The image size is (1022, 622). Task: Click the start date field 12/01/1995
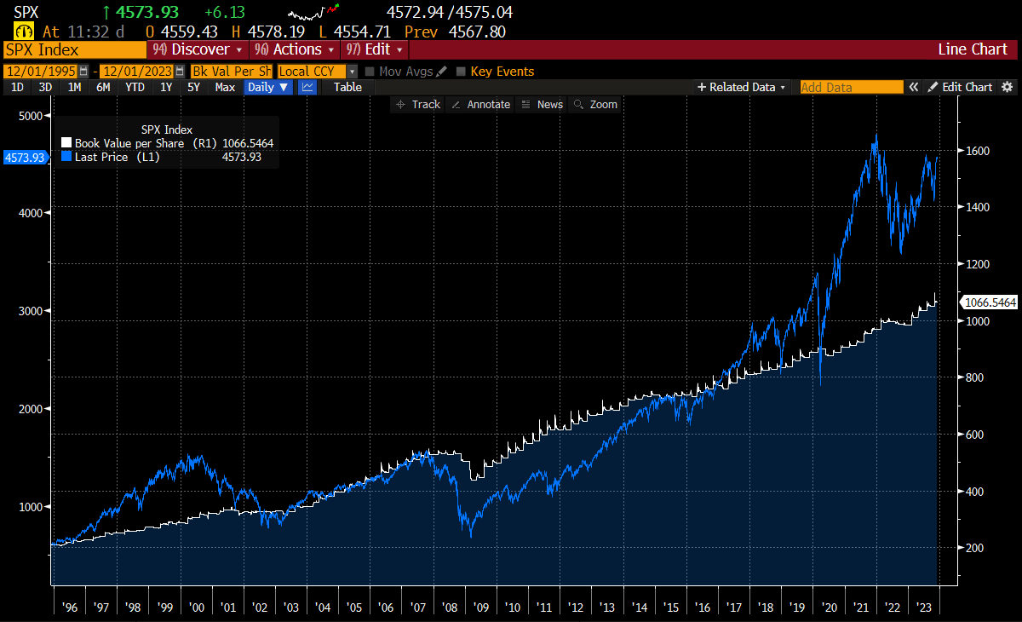point(41,72)
